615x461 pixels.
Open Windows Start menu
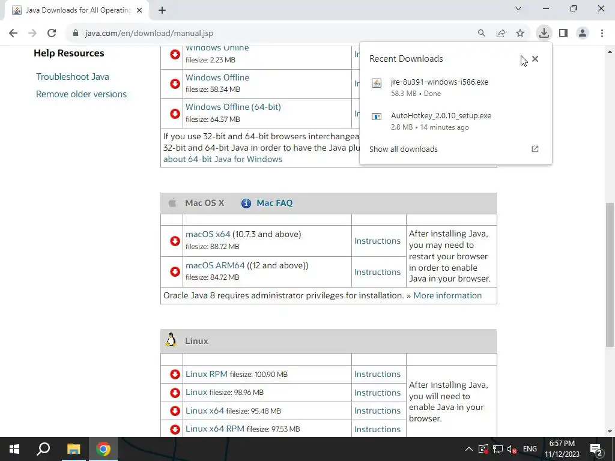pyautogui.click(x=14, y=449)
